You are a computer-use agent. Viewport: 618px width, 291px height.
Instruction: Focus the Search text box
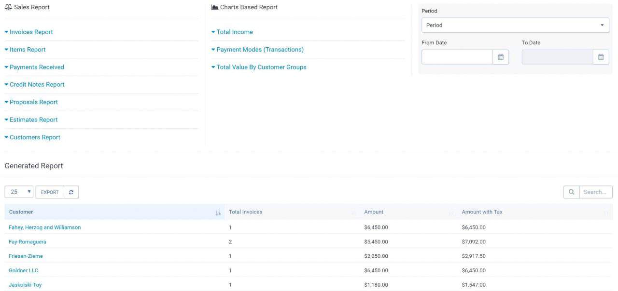tap(595, 192)
